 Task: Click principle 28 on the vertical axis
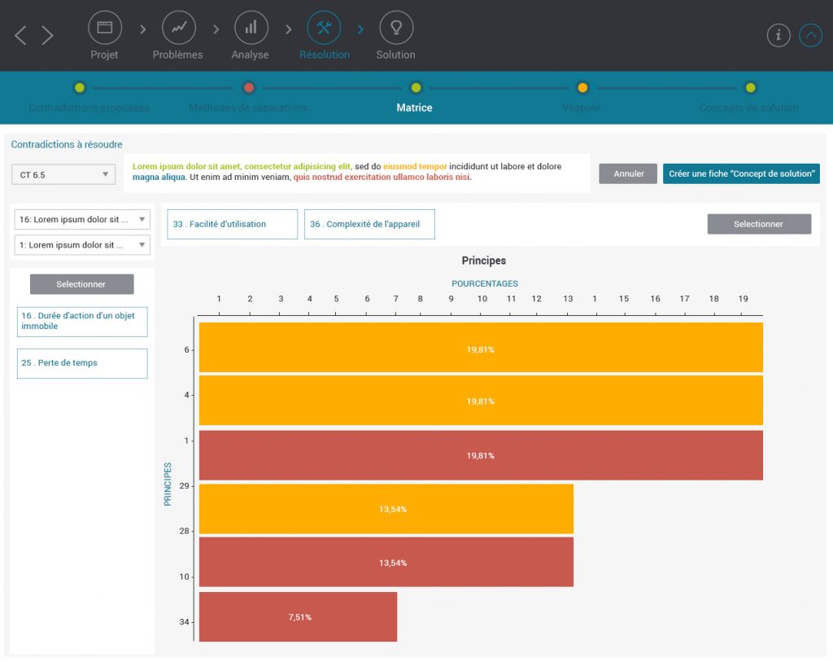184,531
